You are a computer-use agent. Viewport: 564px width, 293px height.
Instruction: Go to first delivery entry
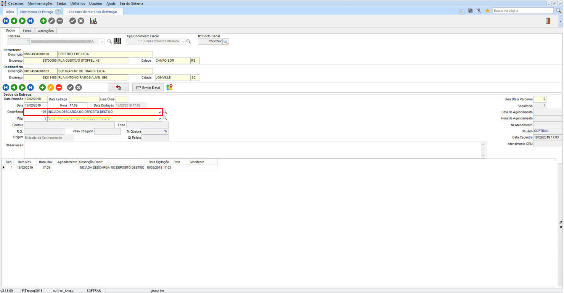[6, 88]
